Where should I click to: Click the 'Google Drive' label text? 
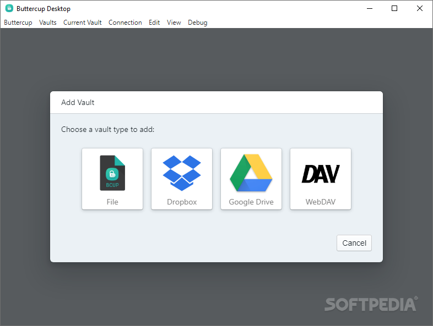(251, 202)
